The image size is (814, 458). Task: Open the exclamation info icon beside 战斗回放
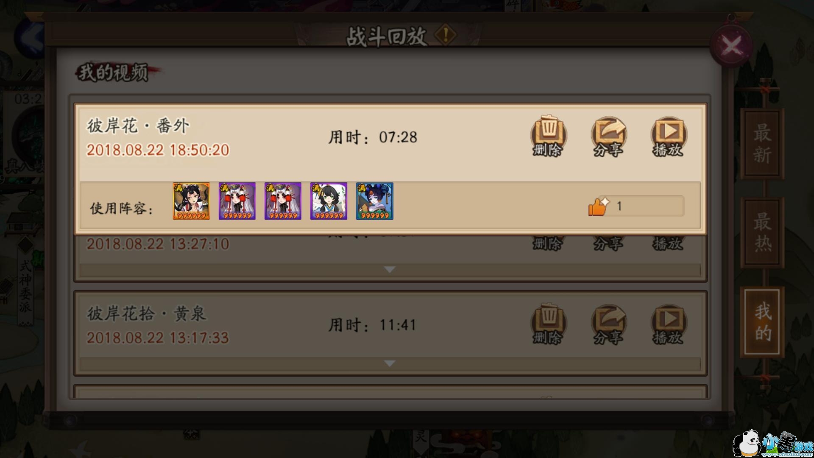[x=446, y=35]
